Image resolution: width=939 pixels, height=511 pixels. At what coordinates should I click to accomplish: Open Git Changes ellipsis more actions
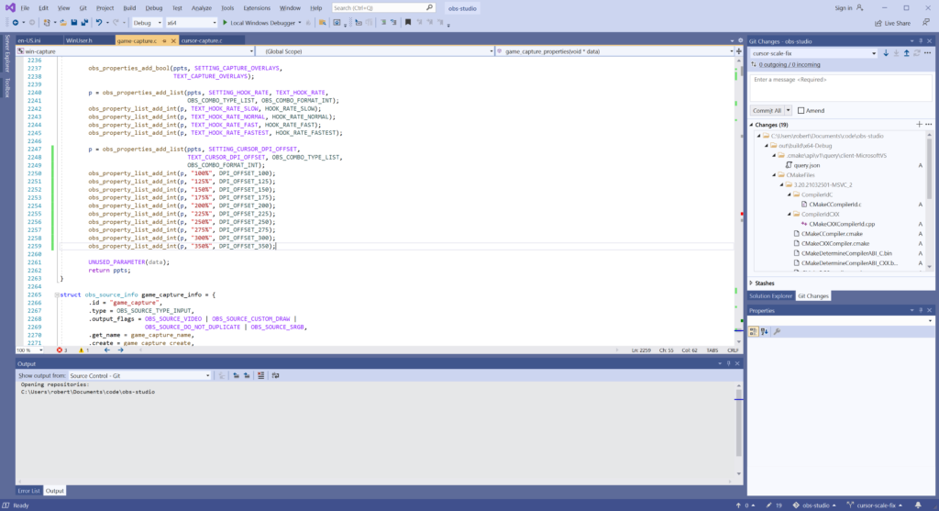pos(928,53)
